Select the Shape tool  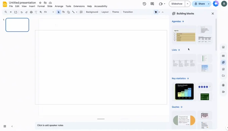tap(68, 12)
